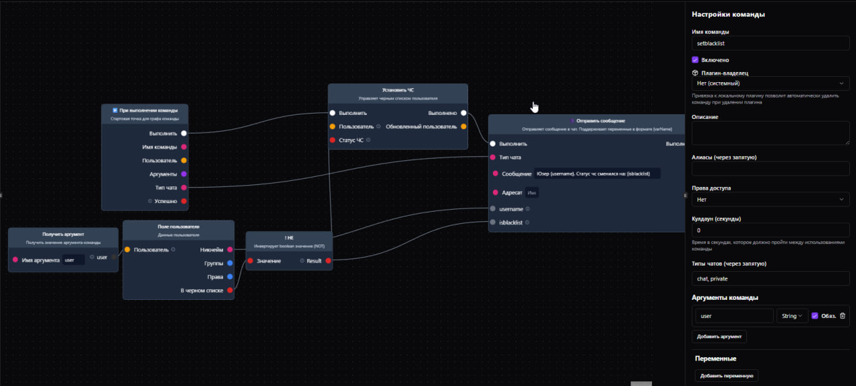The height and width of the screenshot is (386, 856).
Task: Select the Установить ЧС node title
Action: tap(398, 89)
